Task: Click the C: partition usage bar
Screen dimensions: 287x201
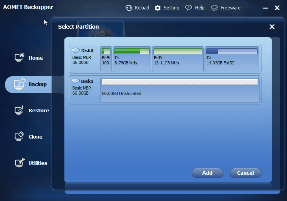Action: pos(132,51)
